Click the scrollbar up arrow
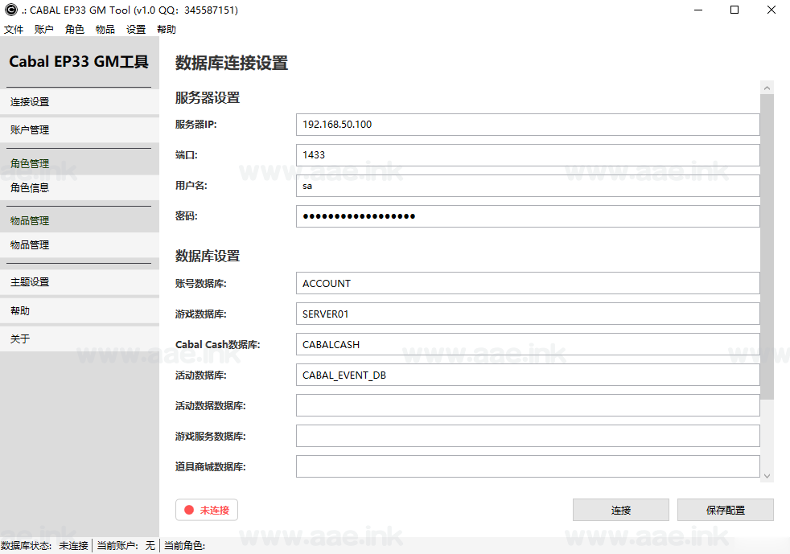 pyautogui.click(x=767, y=88)
